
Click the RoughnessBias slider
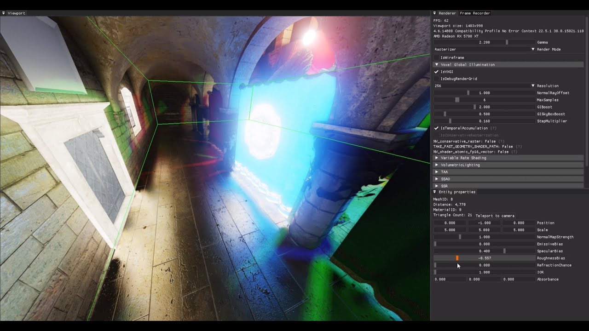pos(484,258)
